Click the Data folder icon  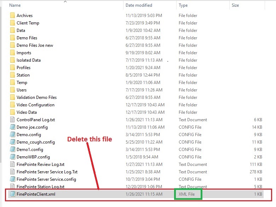[x=12, y=30]
